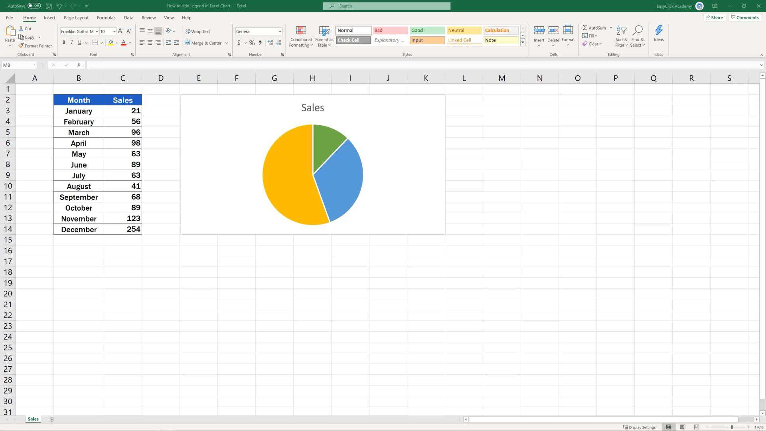Apply the Borders icon
The width and height of the screenshot is (766, 431).
tap(95, 43)
